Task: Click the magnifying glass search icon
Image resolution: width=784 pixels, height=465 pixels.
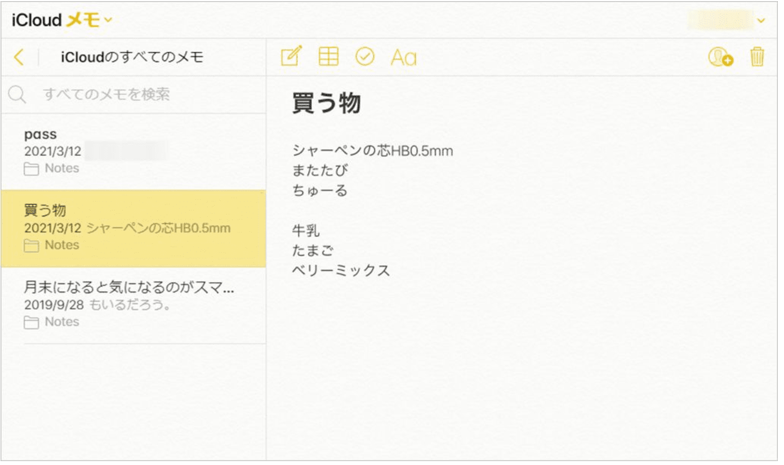Action: coord(17,95)
